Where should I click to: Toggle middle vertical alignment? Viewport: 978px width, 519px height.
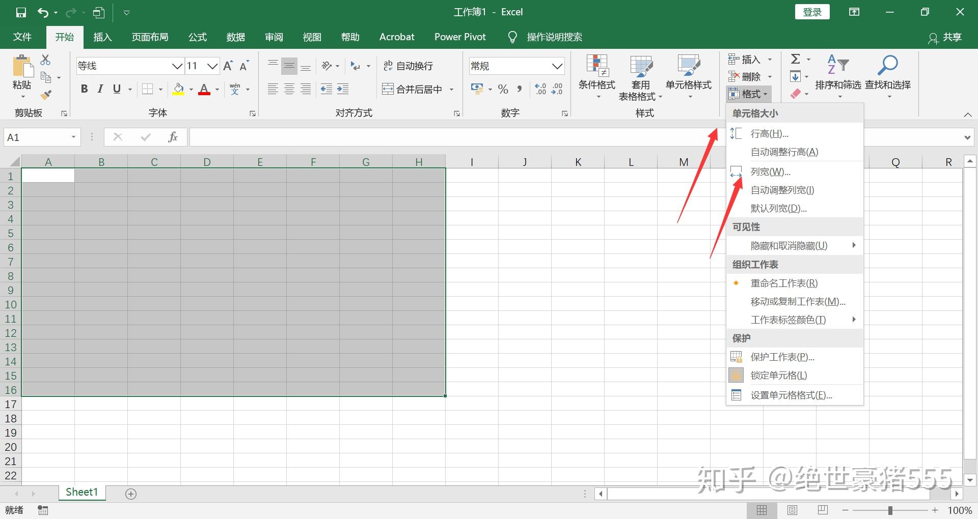[x=289, y=66]
